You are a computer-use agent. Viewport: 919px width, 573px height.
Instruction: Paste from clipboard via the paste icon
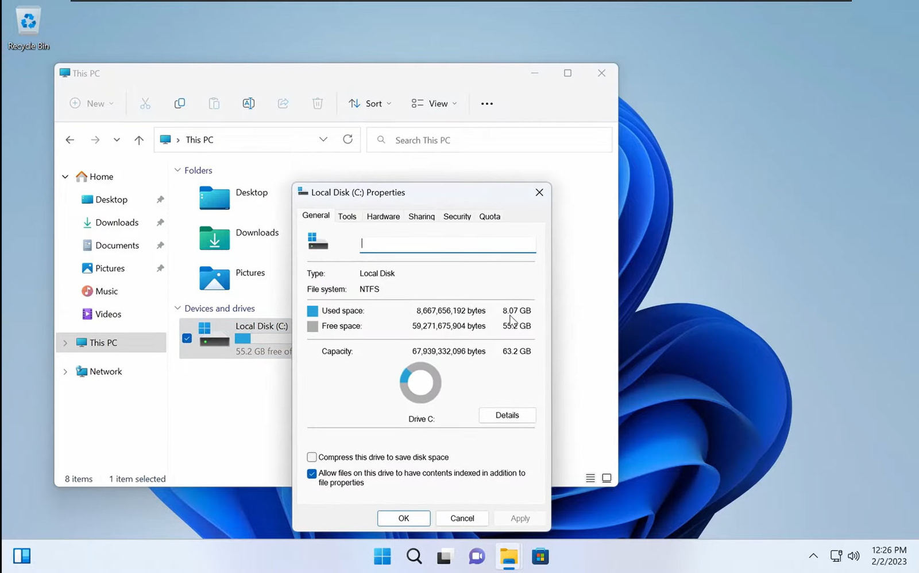pyautogui.click(x=214, y=103)
